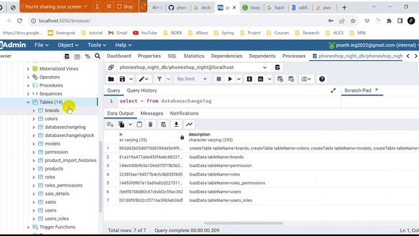Viewport: 419px width, 236px height.
Task: Open the query tool from browser toolbar
Action: [67, 56]
